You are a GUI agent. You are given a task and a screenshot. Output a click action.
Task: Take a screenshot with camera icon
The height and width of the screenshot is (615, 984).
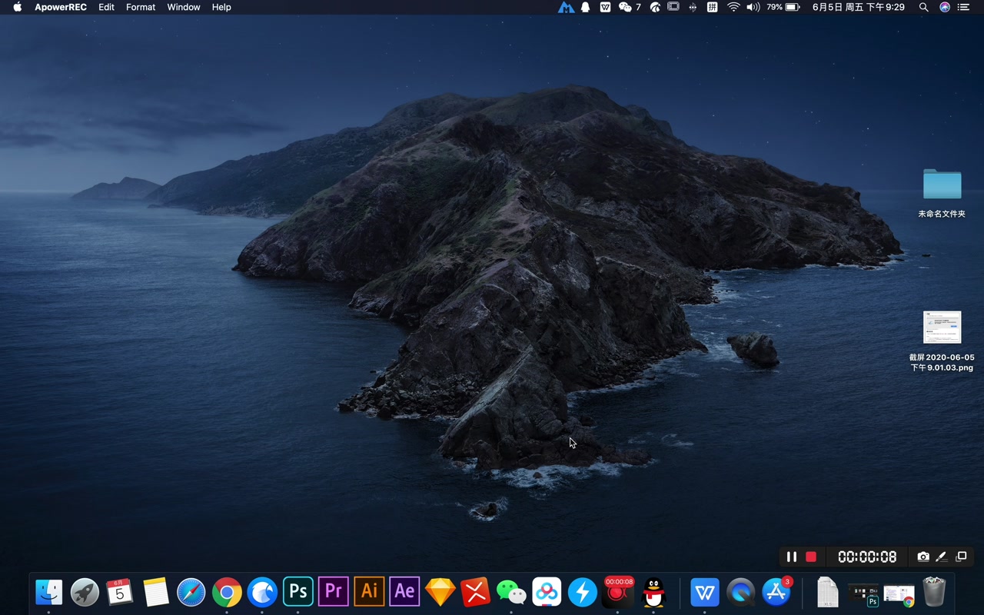click(x=923, y=557)
